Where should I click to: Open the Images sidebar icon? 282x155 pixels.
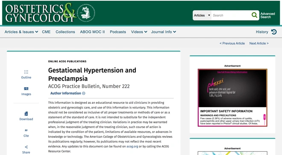coord(26,89)
